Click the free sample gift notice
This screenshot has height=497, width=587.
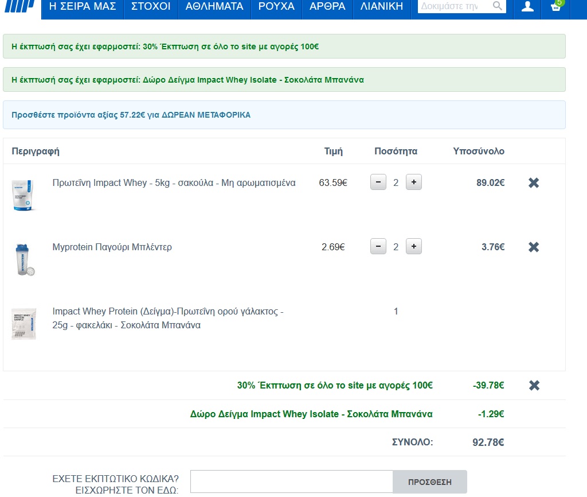point(284,79)
